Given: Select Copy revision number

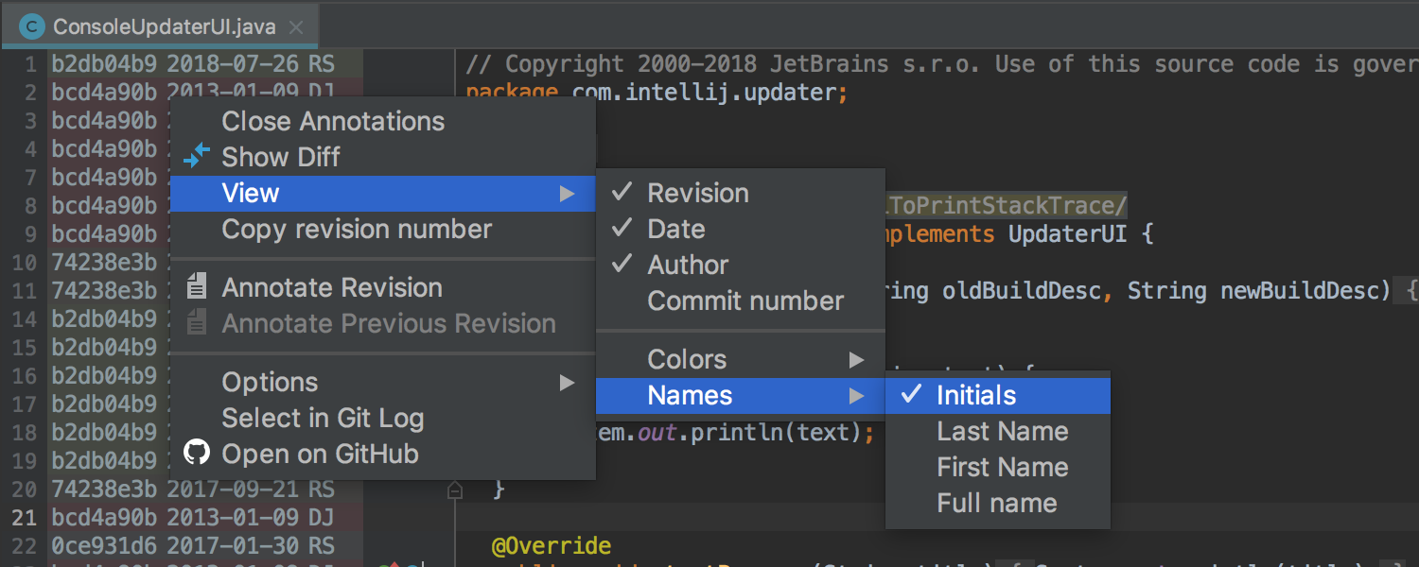Looking at the screenshot, I should pos(383,229).
